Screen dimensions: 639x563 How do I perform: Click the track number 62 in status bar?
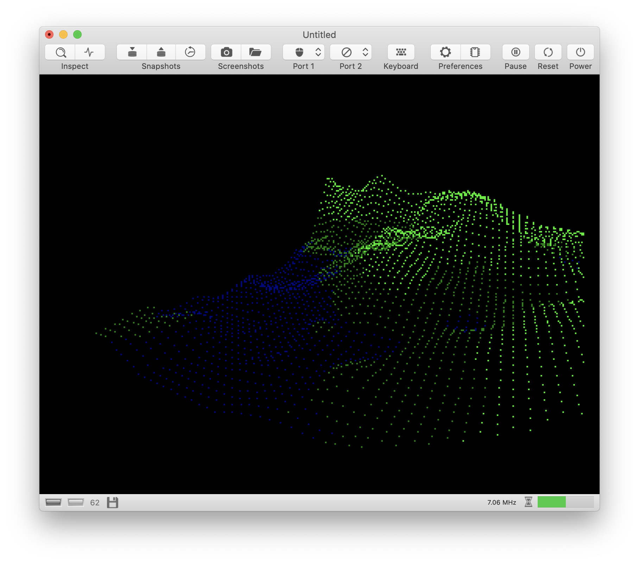pyautogui.click(x=95, y=503)
